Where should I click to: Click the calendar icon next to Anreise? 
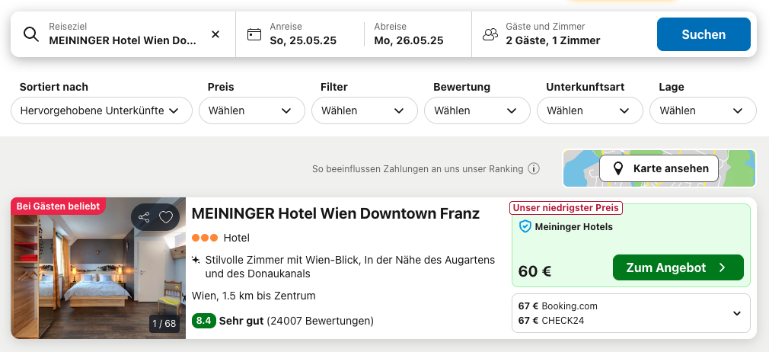(254, 34)
